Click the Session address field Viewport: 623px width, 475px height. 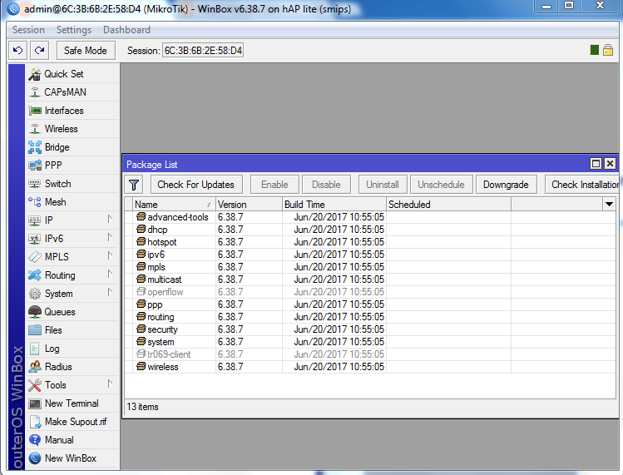[x=203, y=51]
